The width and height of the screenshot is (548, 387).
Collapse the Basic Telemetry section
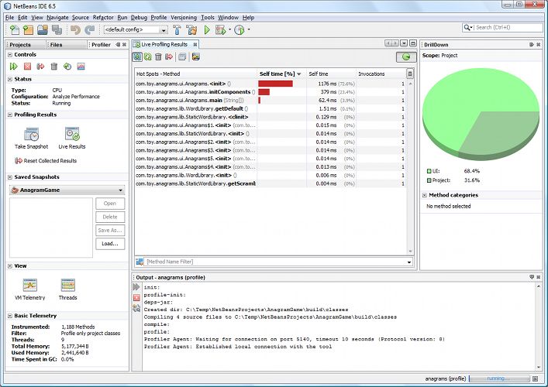point(10,316)
